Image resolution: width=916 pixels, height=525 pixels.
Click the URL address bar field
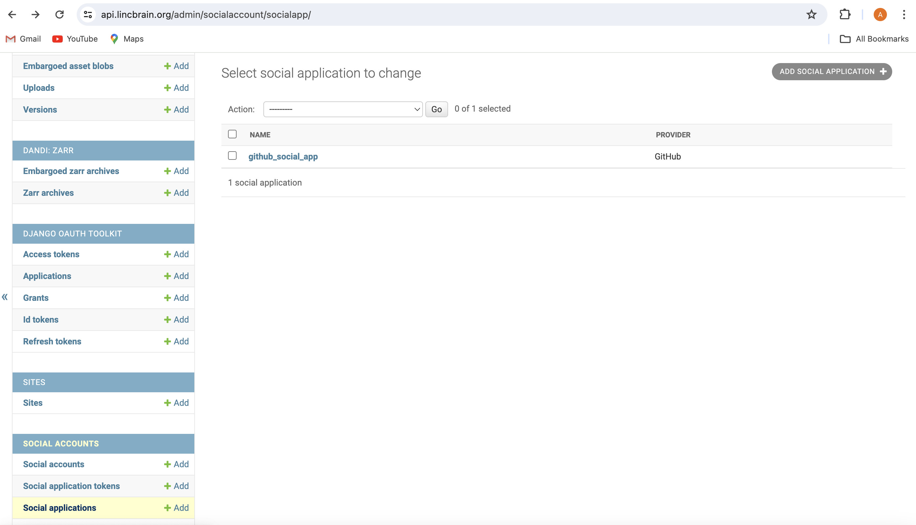click(x=433, y=15)
